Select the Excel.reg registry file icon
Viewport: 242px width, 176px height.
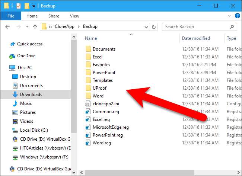[88, 119]
